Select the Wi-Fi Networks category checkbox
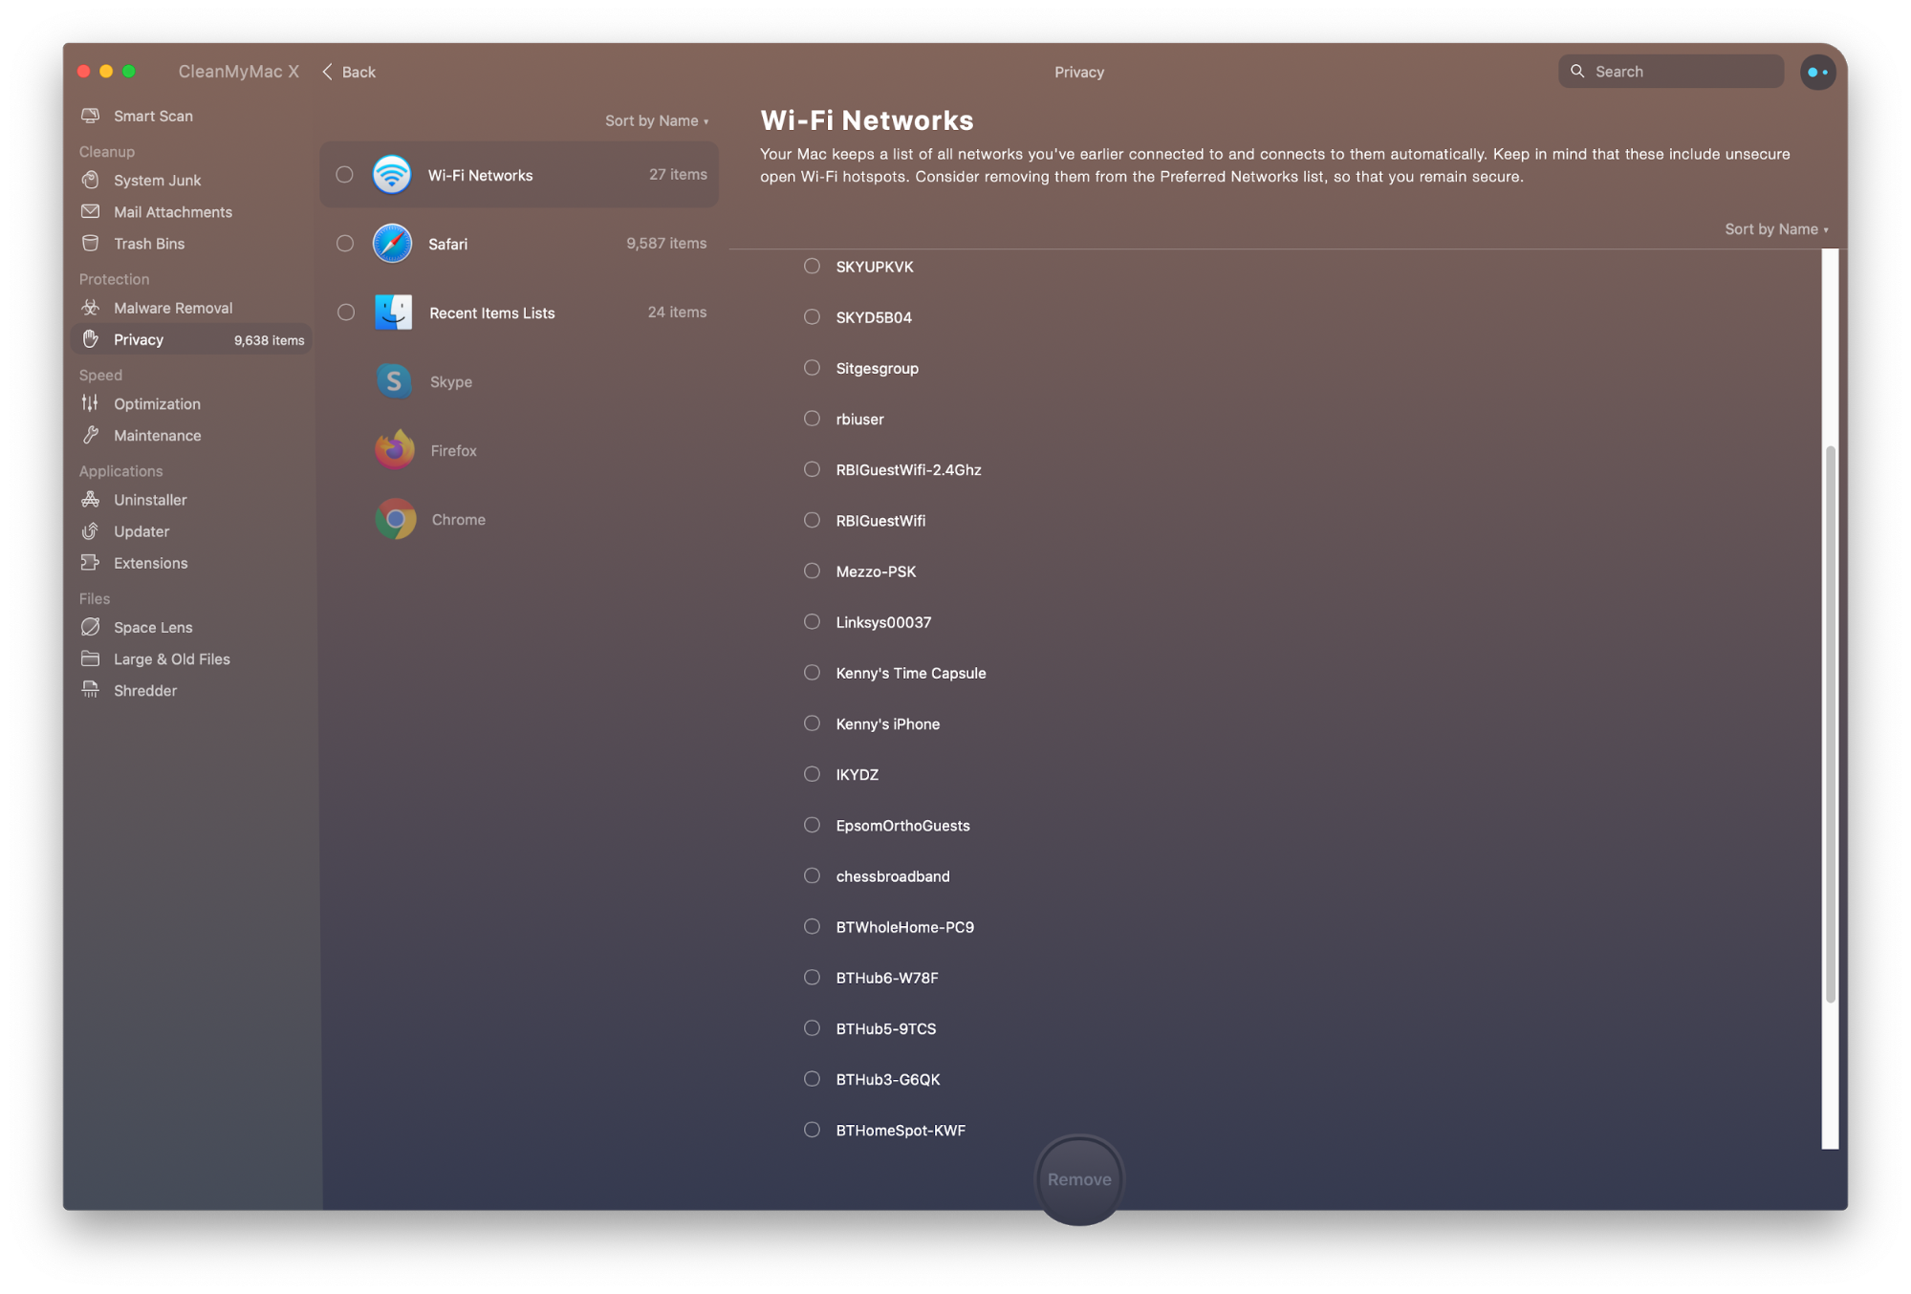 [344, 175]
